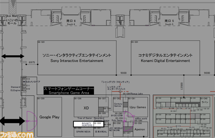Click the 05-C41 callout label
Screen dimensions: 215x138
207,109
